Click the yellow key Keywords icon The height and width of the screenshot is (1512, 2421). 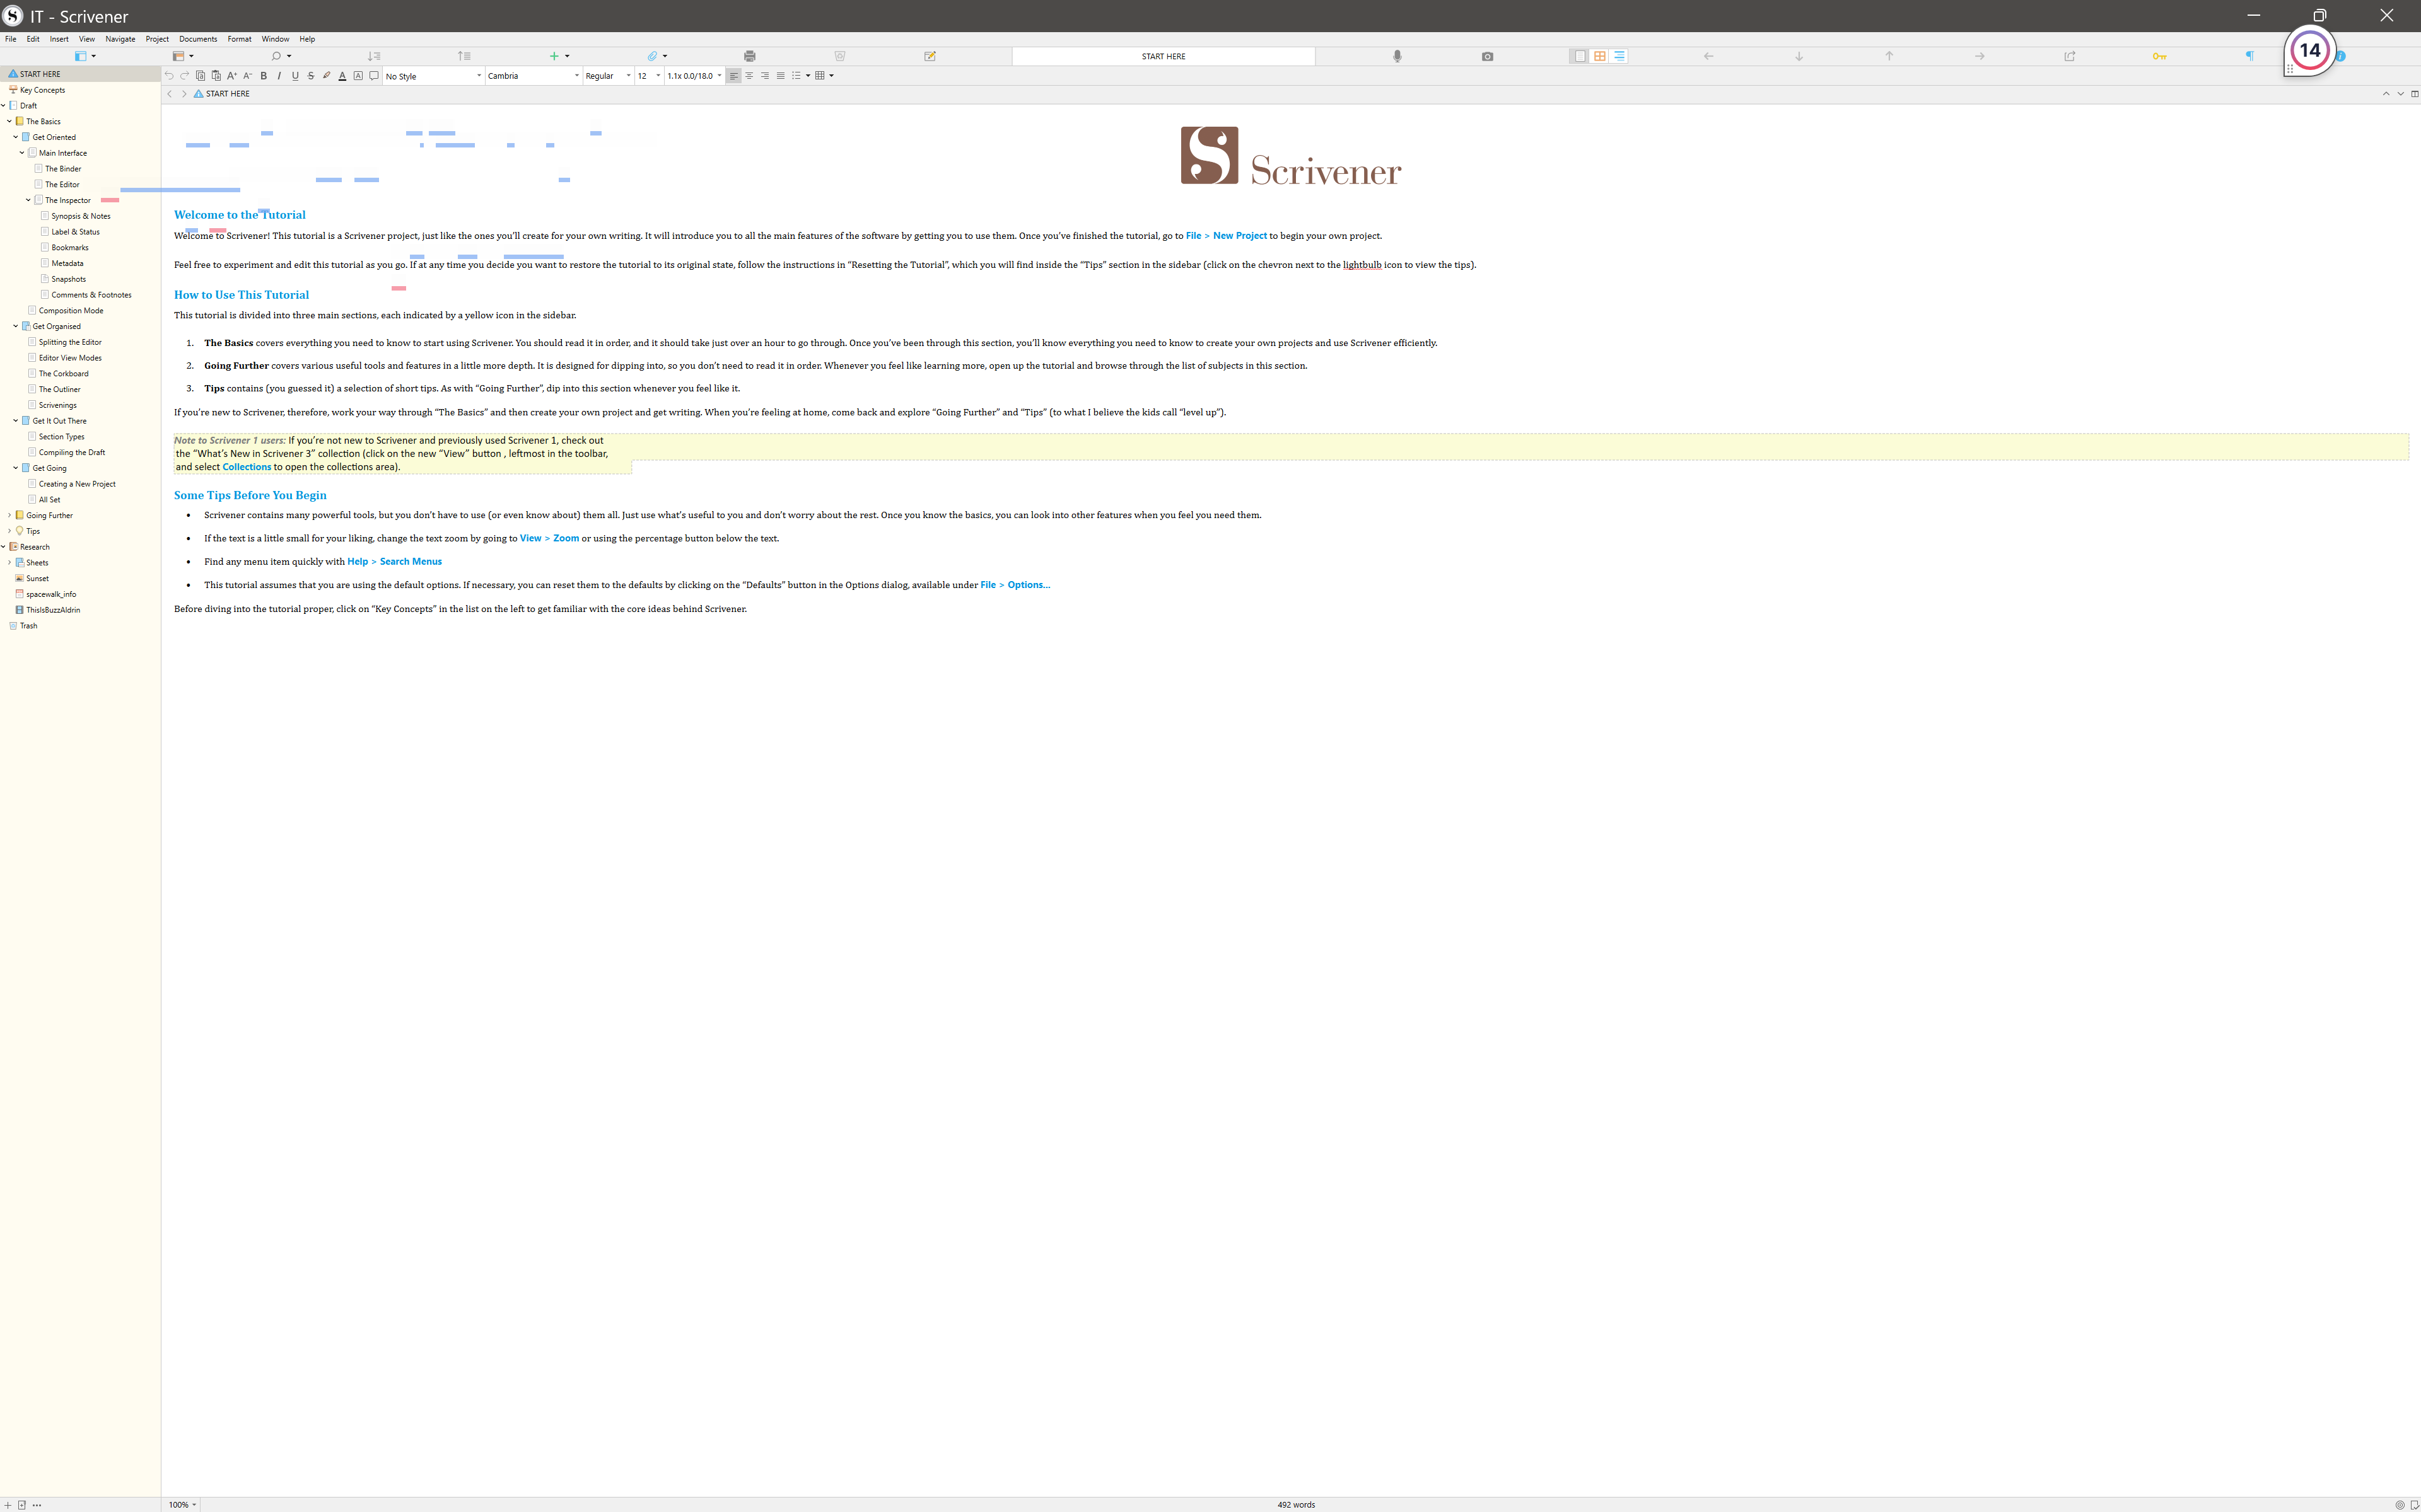point(2159,56)
